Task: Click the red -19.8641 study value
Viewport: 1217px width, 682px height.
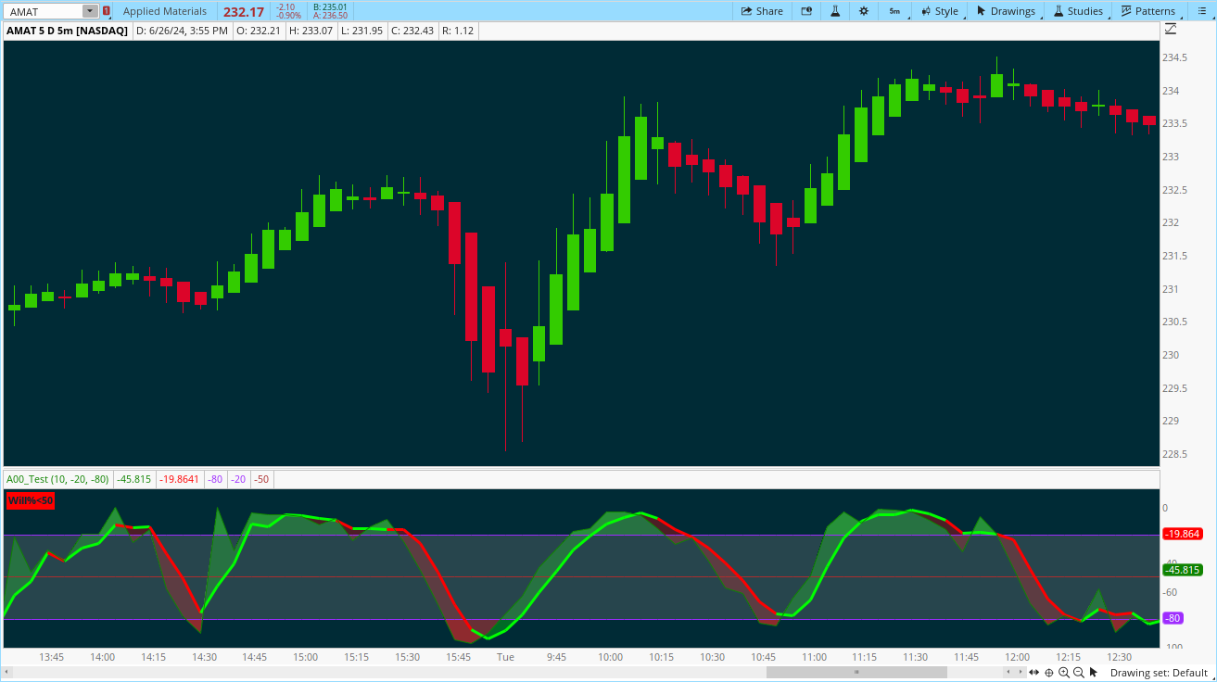Action: click(x=180, y=479)
